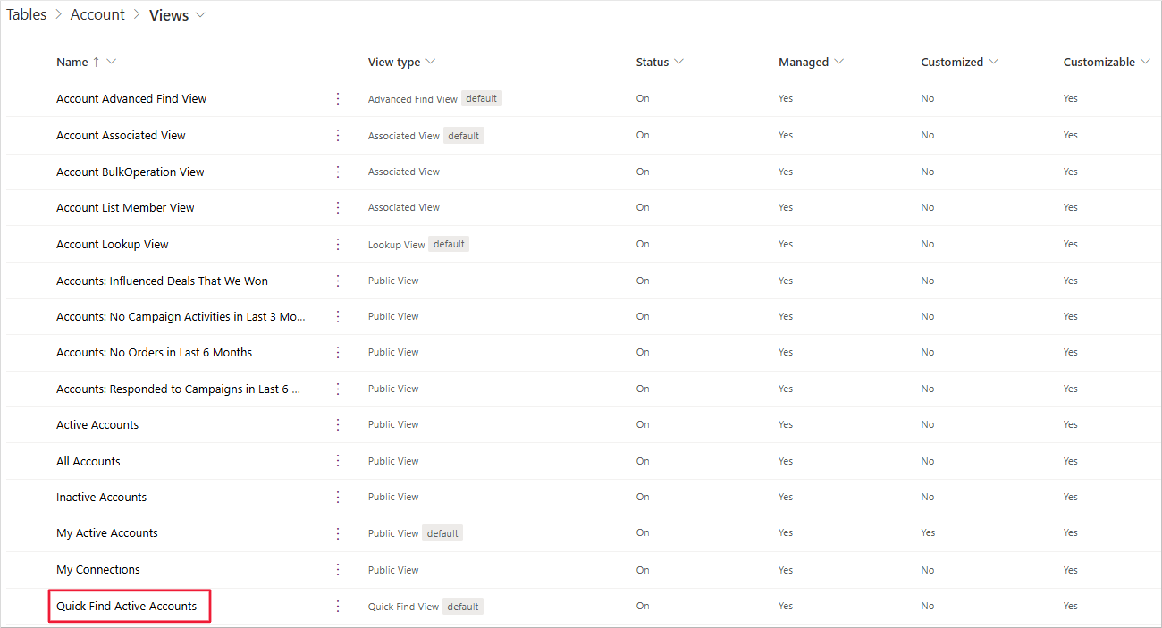Viewport: 1162px width, 628px height.
Task: Click the ellipsis next to Inactive Accounts
Action: (338, 497)
